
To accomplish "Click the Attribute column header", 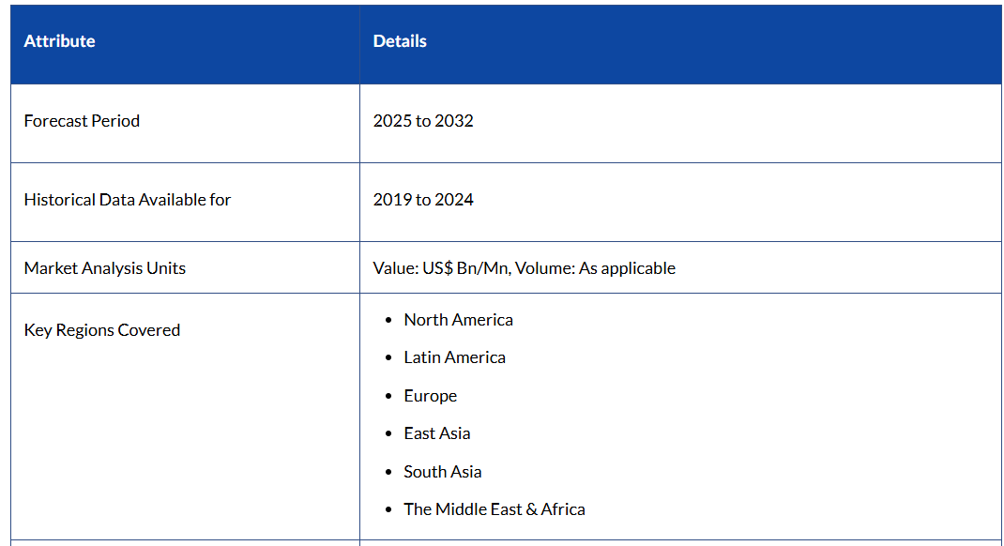I will tap(59, 41).
